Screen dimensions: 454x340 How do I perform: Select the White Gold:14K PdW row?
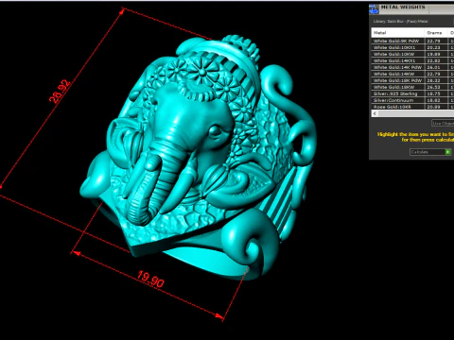pos(412,67)
